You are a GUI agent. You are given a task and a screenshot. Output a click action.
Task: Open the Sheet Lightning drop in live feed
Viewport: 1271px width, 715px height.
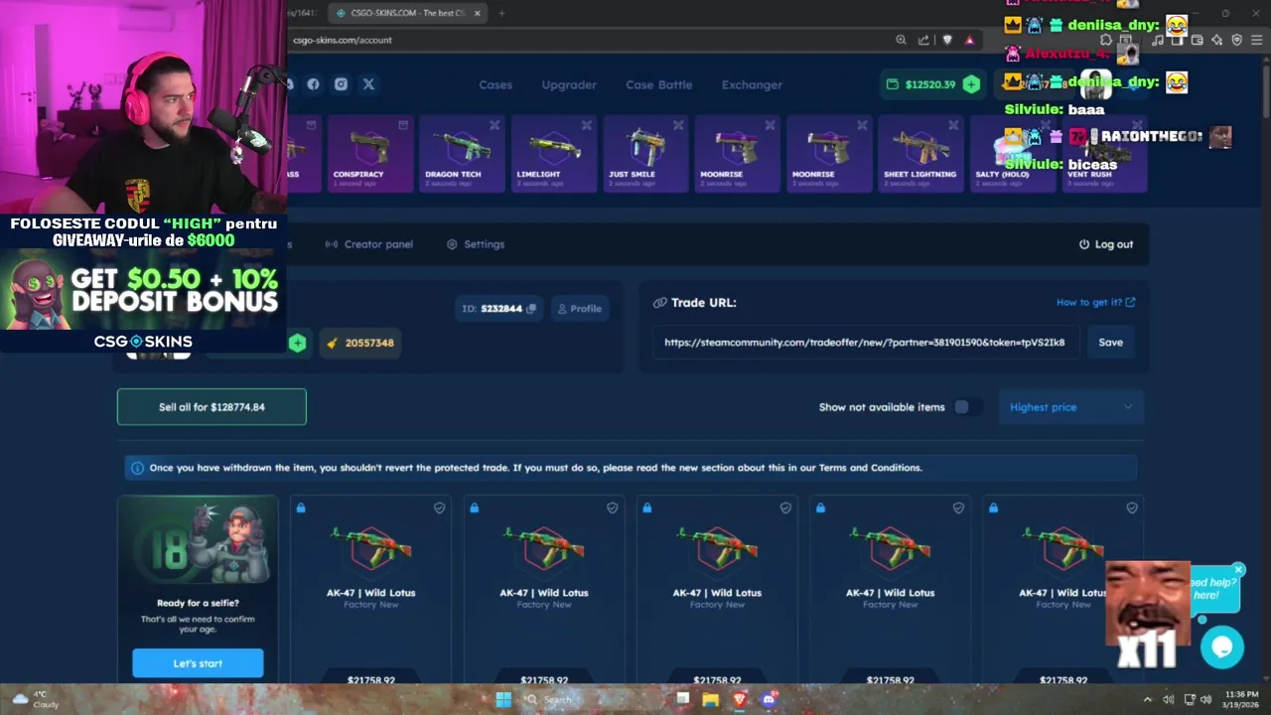(x=920, y=154)
